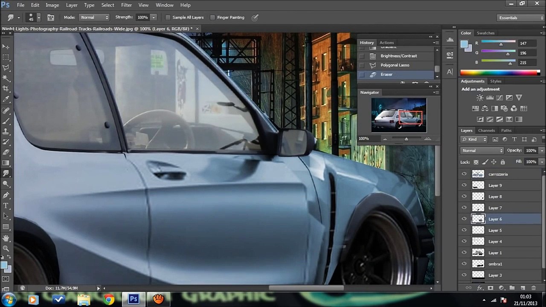Select the History Brush tool

(6, 142)
